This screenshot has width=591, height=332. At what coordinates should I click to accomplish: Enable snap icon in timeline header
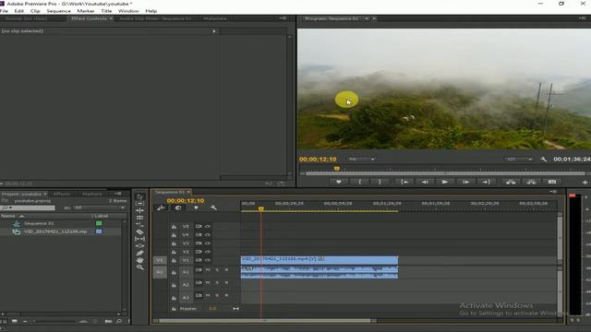pyautogui.click(x=161, y=207)
